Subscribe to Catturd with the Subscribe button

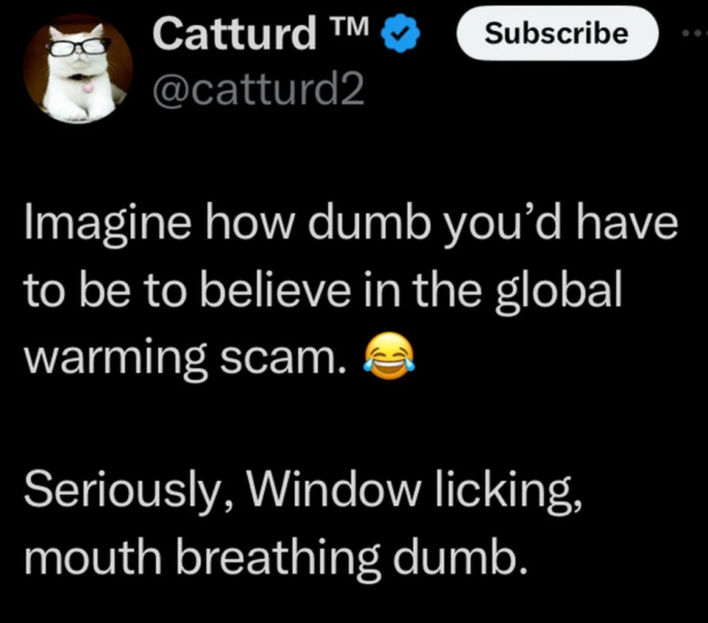(557, 33)
